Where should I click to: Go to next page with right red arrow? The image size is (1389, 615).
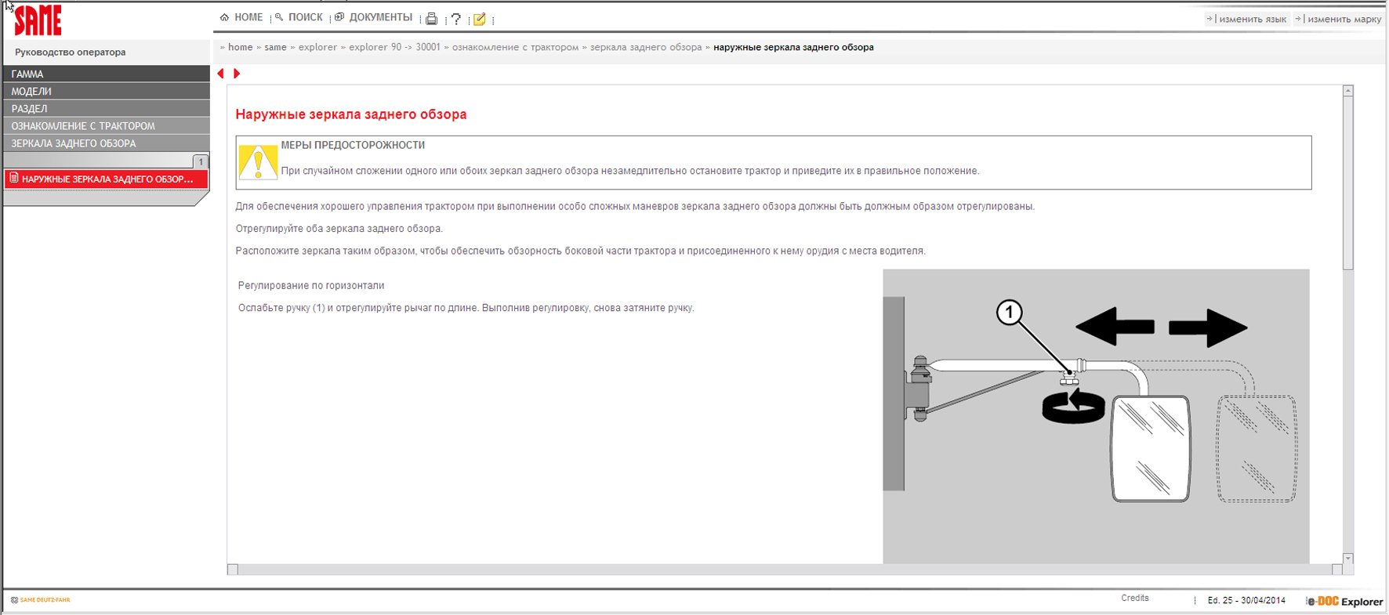(237, 74)
